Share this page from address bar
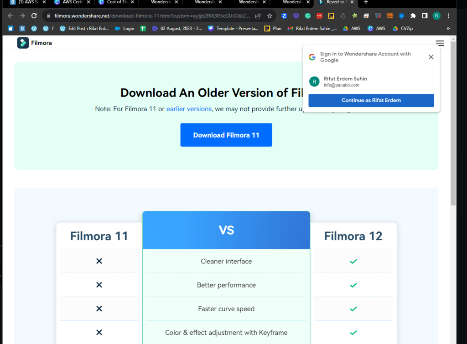 coord(258,16)
